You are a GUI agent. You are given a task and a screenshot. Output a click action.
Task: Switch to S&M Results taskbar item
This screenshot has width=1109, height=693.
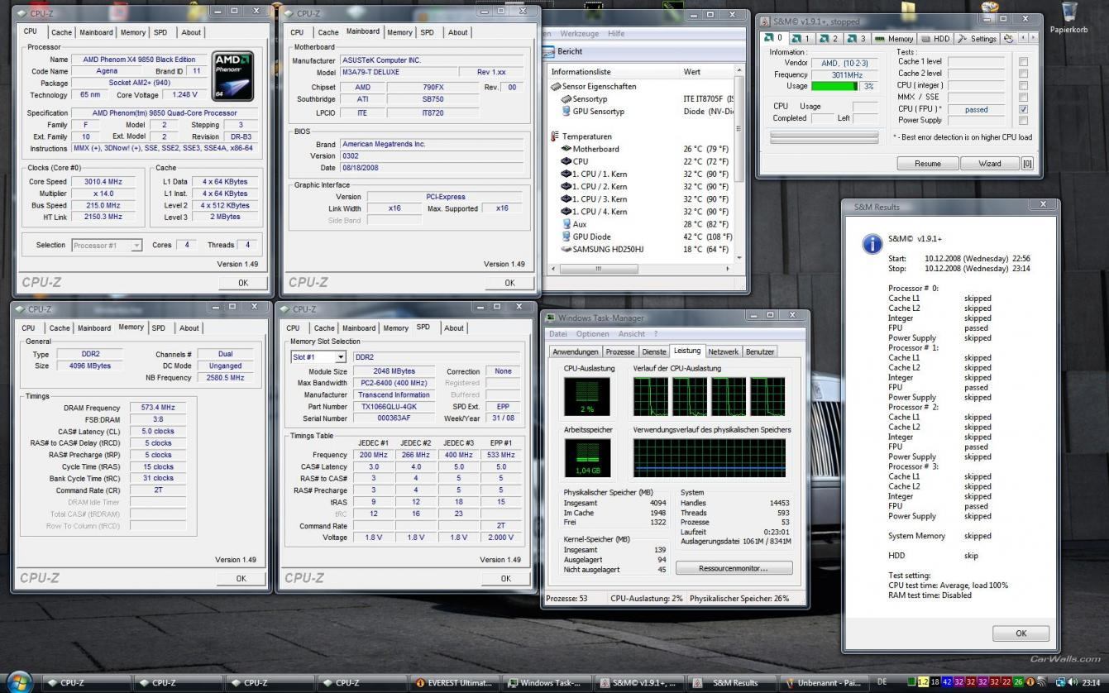point(732,683)
